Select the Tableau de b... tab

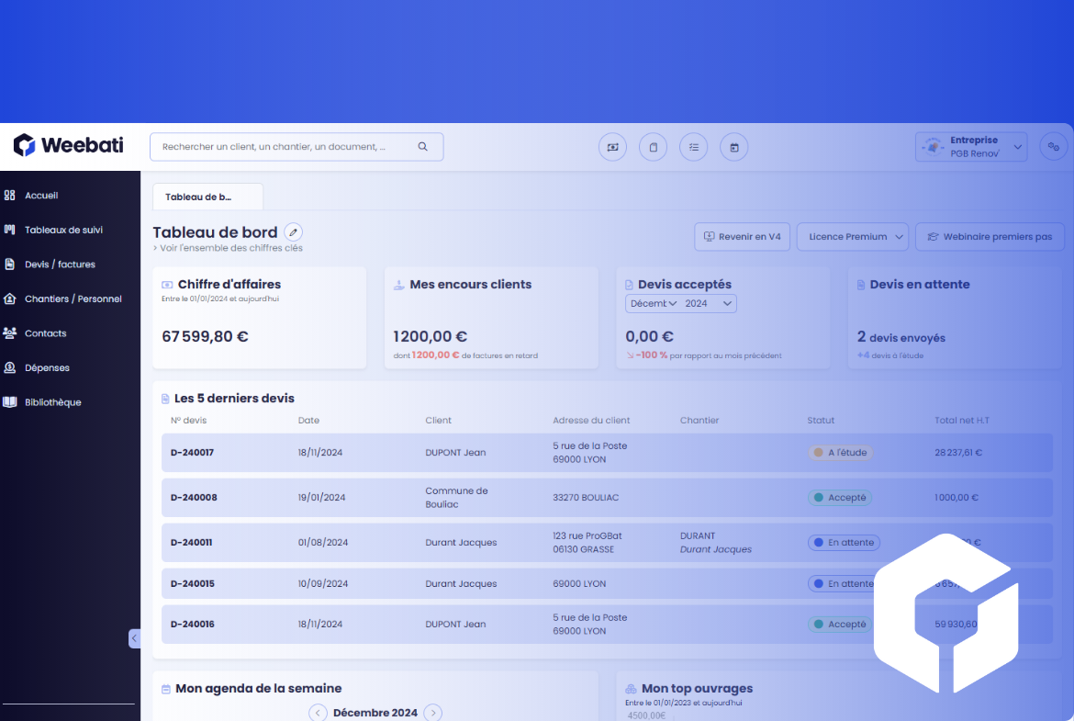point(207,197)
